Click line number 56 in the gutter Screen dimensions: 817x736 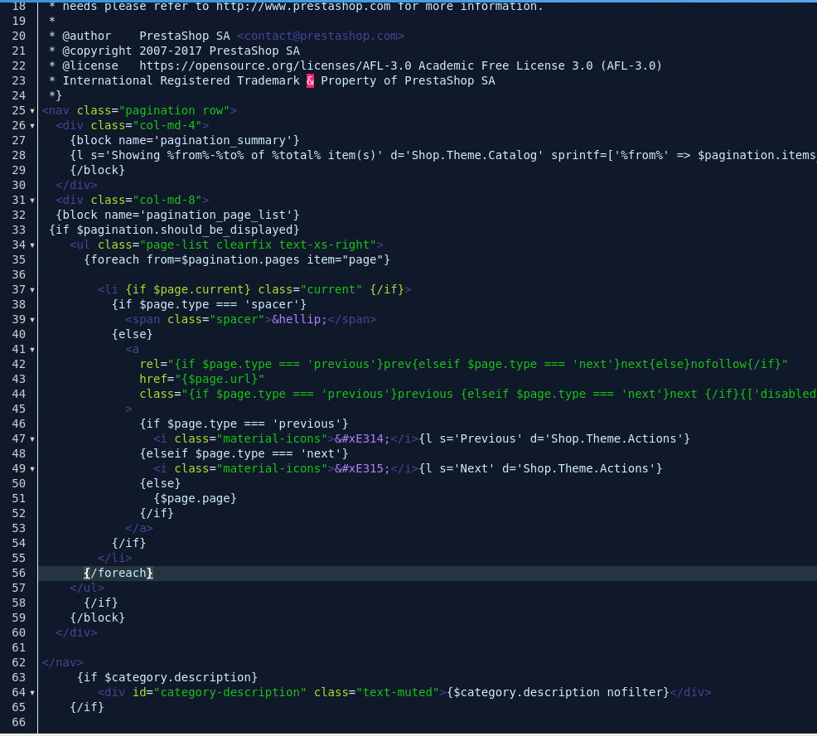[19, 573]
